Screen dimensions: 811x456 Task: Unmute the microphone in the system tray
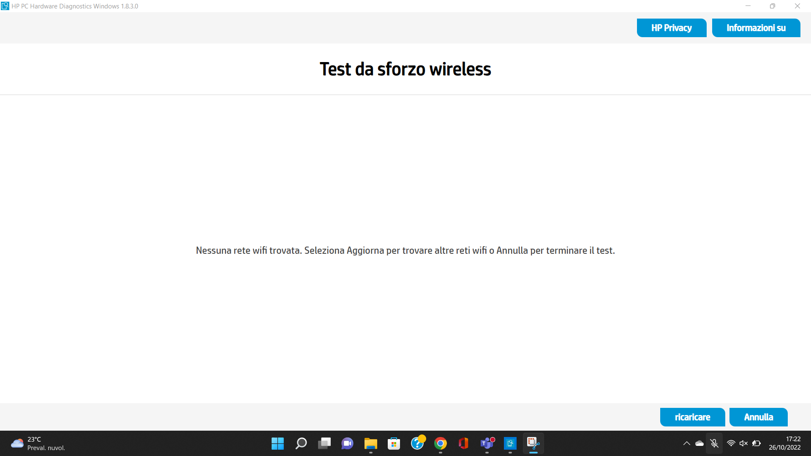(714, 443)
